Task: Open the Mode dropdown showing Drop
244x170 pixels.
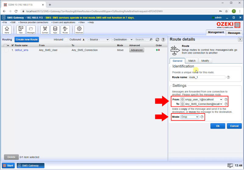Action: [189, 117]
